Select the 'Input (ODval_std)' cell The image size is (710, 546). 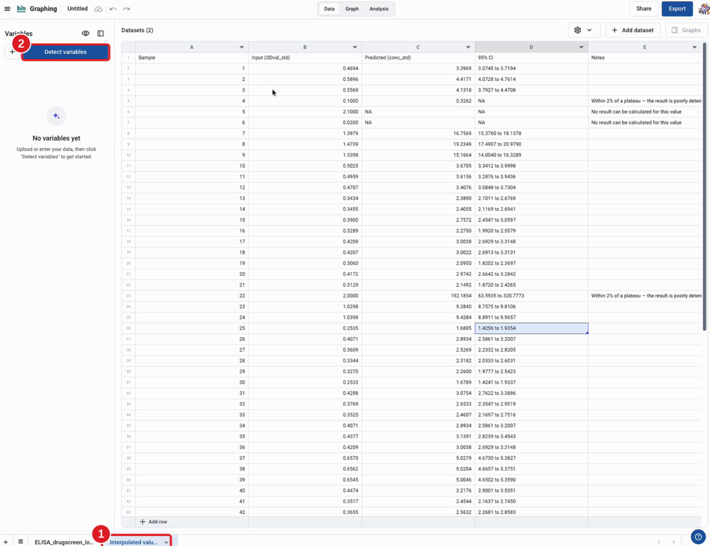pos(305,58)
